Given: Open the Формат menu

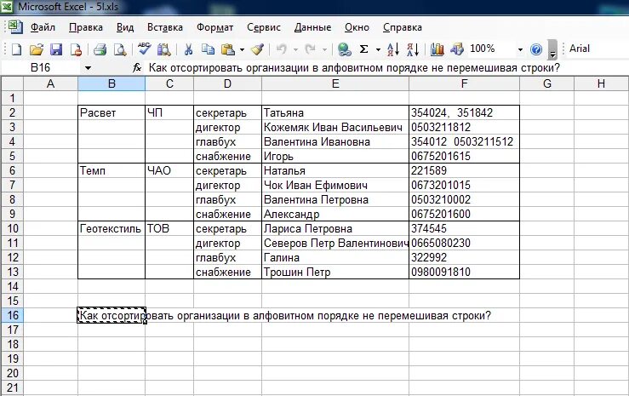Looking at the screenshot, I should (x=214, y=27).
